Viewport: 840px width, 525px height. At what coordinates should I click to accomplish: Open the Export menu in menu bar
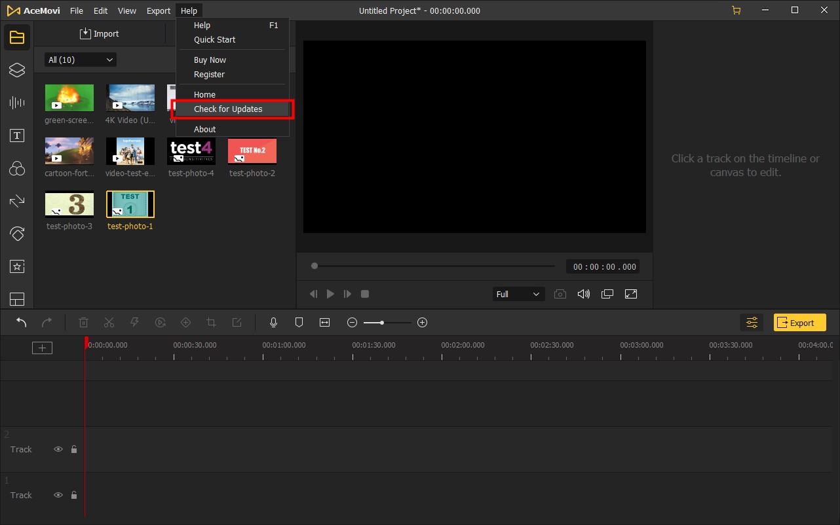[159, 11]
